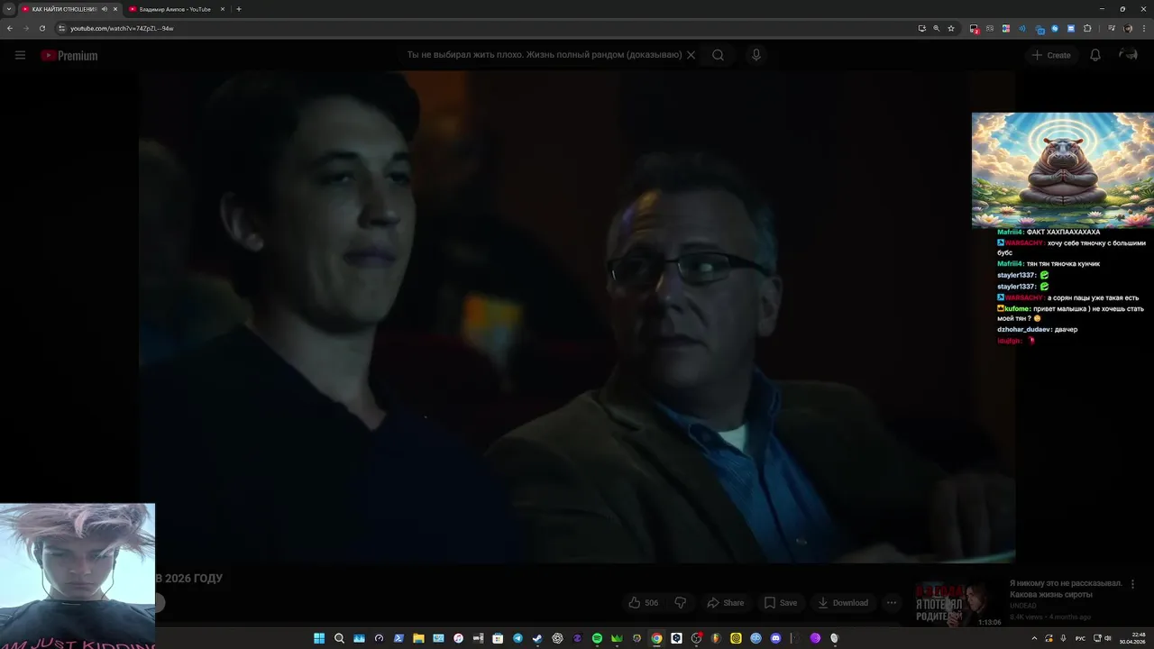The height and width of the screenshot is (649, 1154).
Task: Clear the YouTube search query with X
Action: click(691, 55)
